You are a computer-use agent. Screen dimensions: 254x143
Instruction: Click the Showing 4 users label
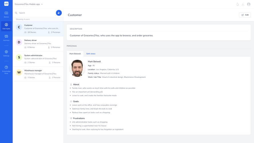pos(23,19)
